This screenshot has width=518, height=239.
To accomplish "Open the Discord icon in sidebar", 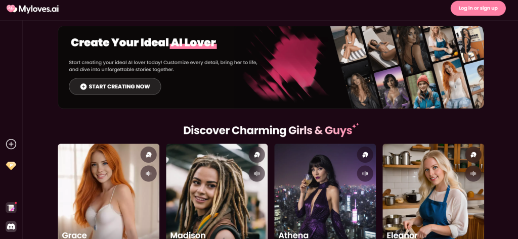I will coord(11,226).
